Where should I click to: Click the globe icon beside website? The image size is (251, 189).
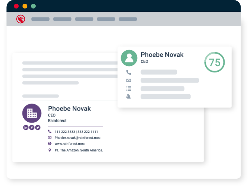pyautogui.click(x=50, y=144)
